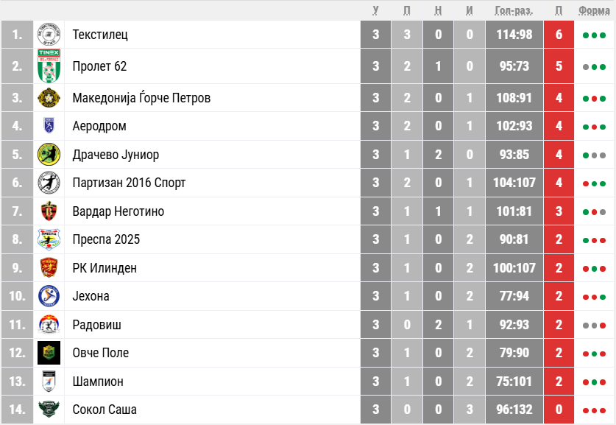Click Текстилец's last green form dot
The width and height of the screenshot is (616, 425).
(603, 35)
